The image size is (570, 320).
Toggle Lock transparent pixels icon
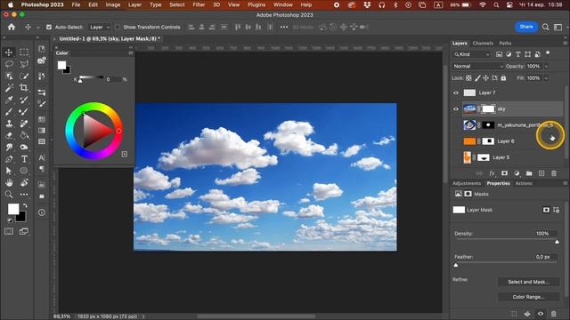tap(469, 78)
